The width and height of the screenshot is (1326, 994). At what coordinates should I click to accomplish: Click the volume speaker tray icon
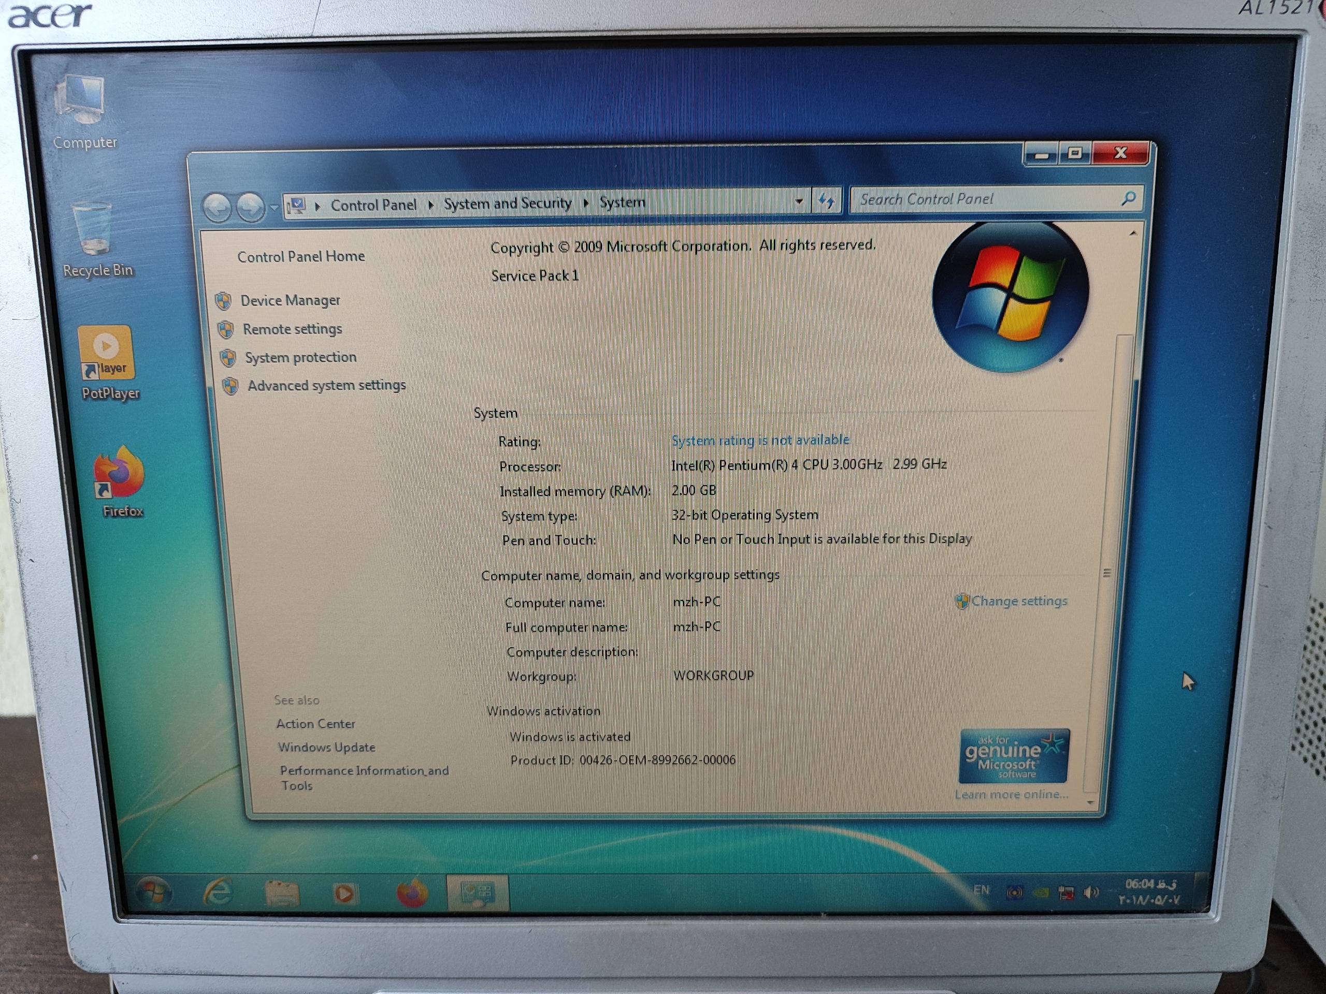pos(1091,893)
